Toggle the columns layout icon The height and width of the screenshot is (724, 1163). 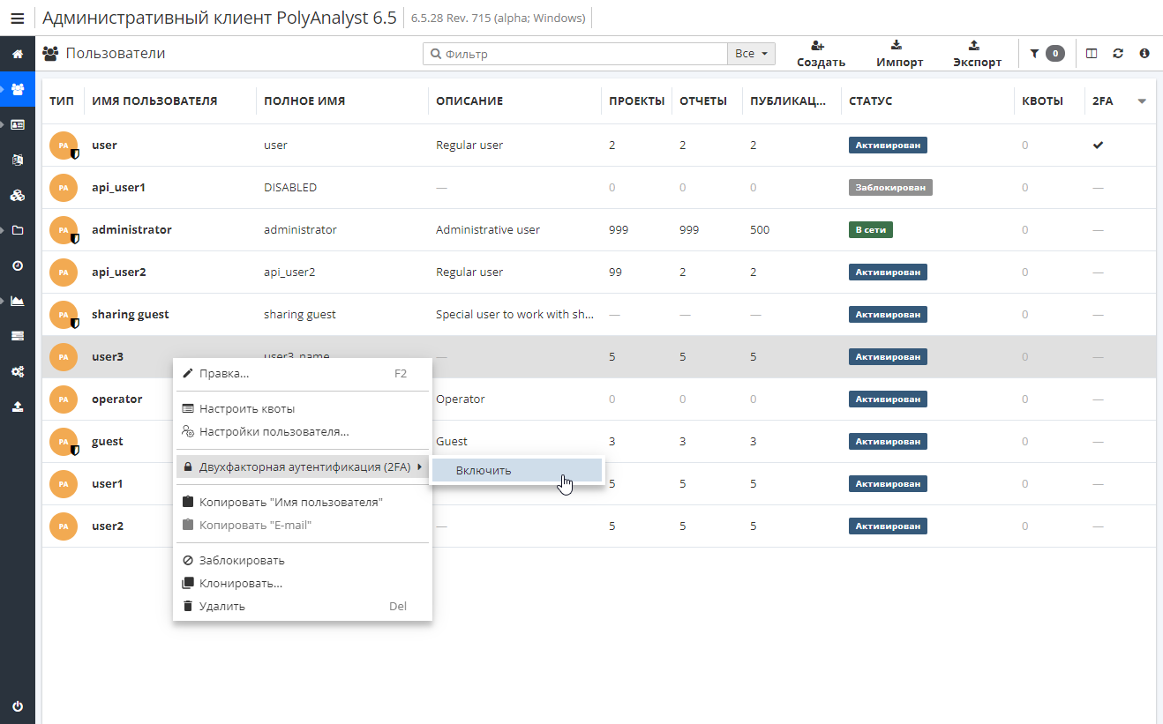(1092, 54)
